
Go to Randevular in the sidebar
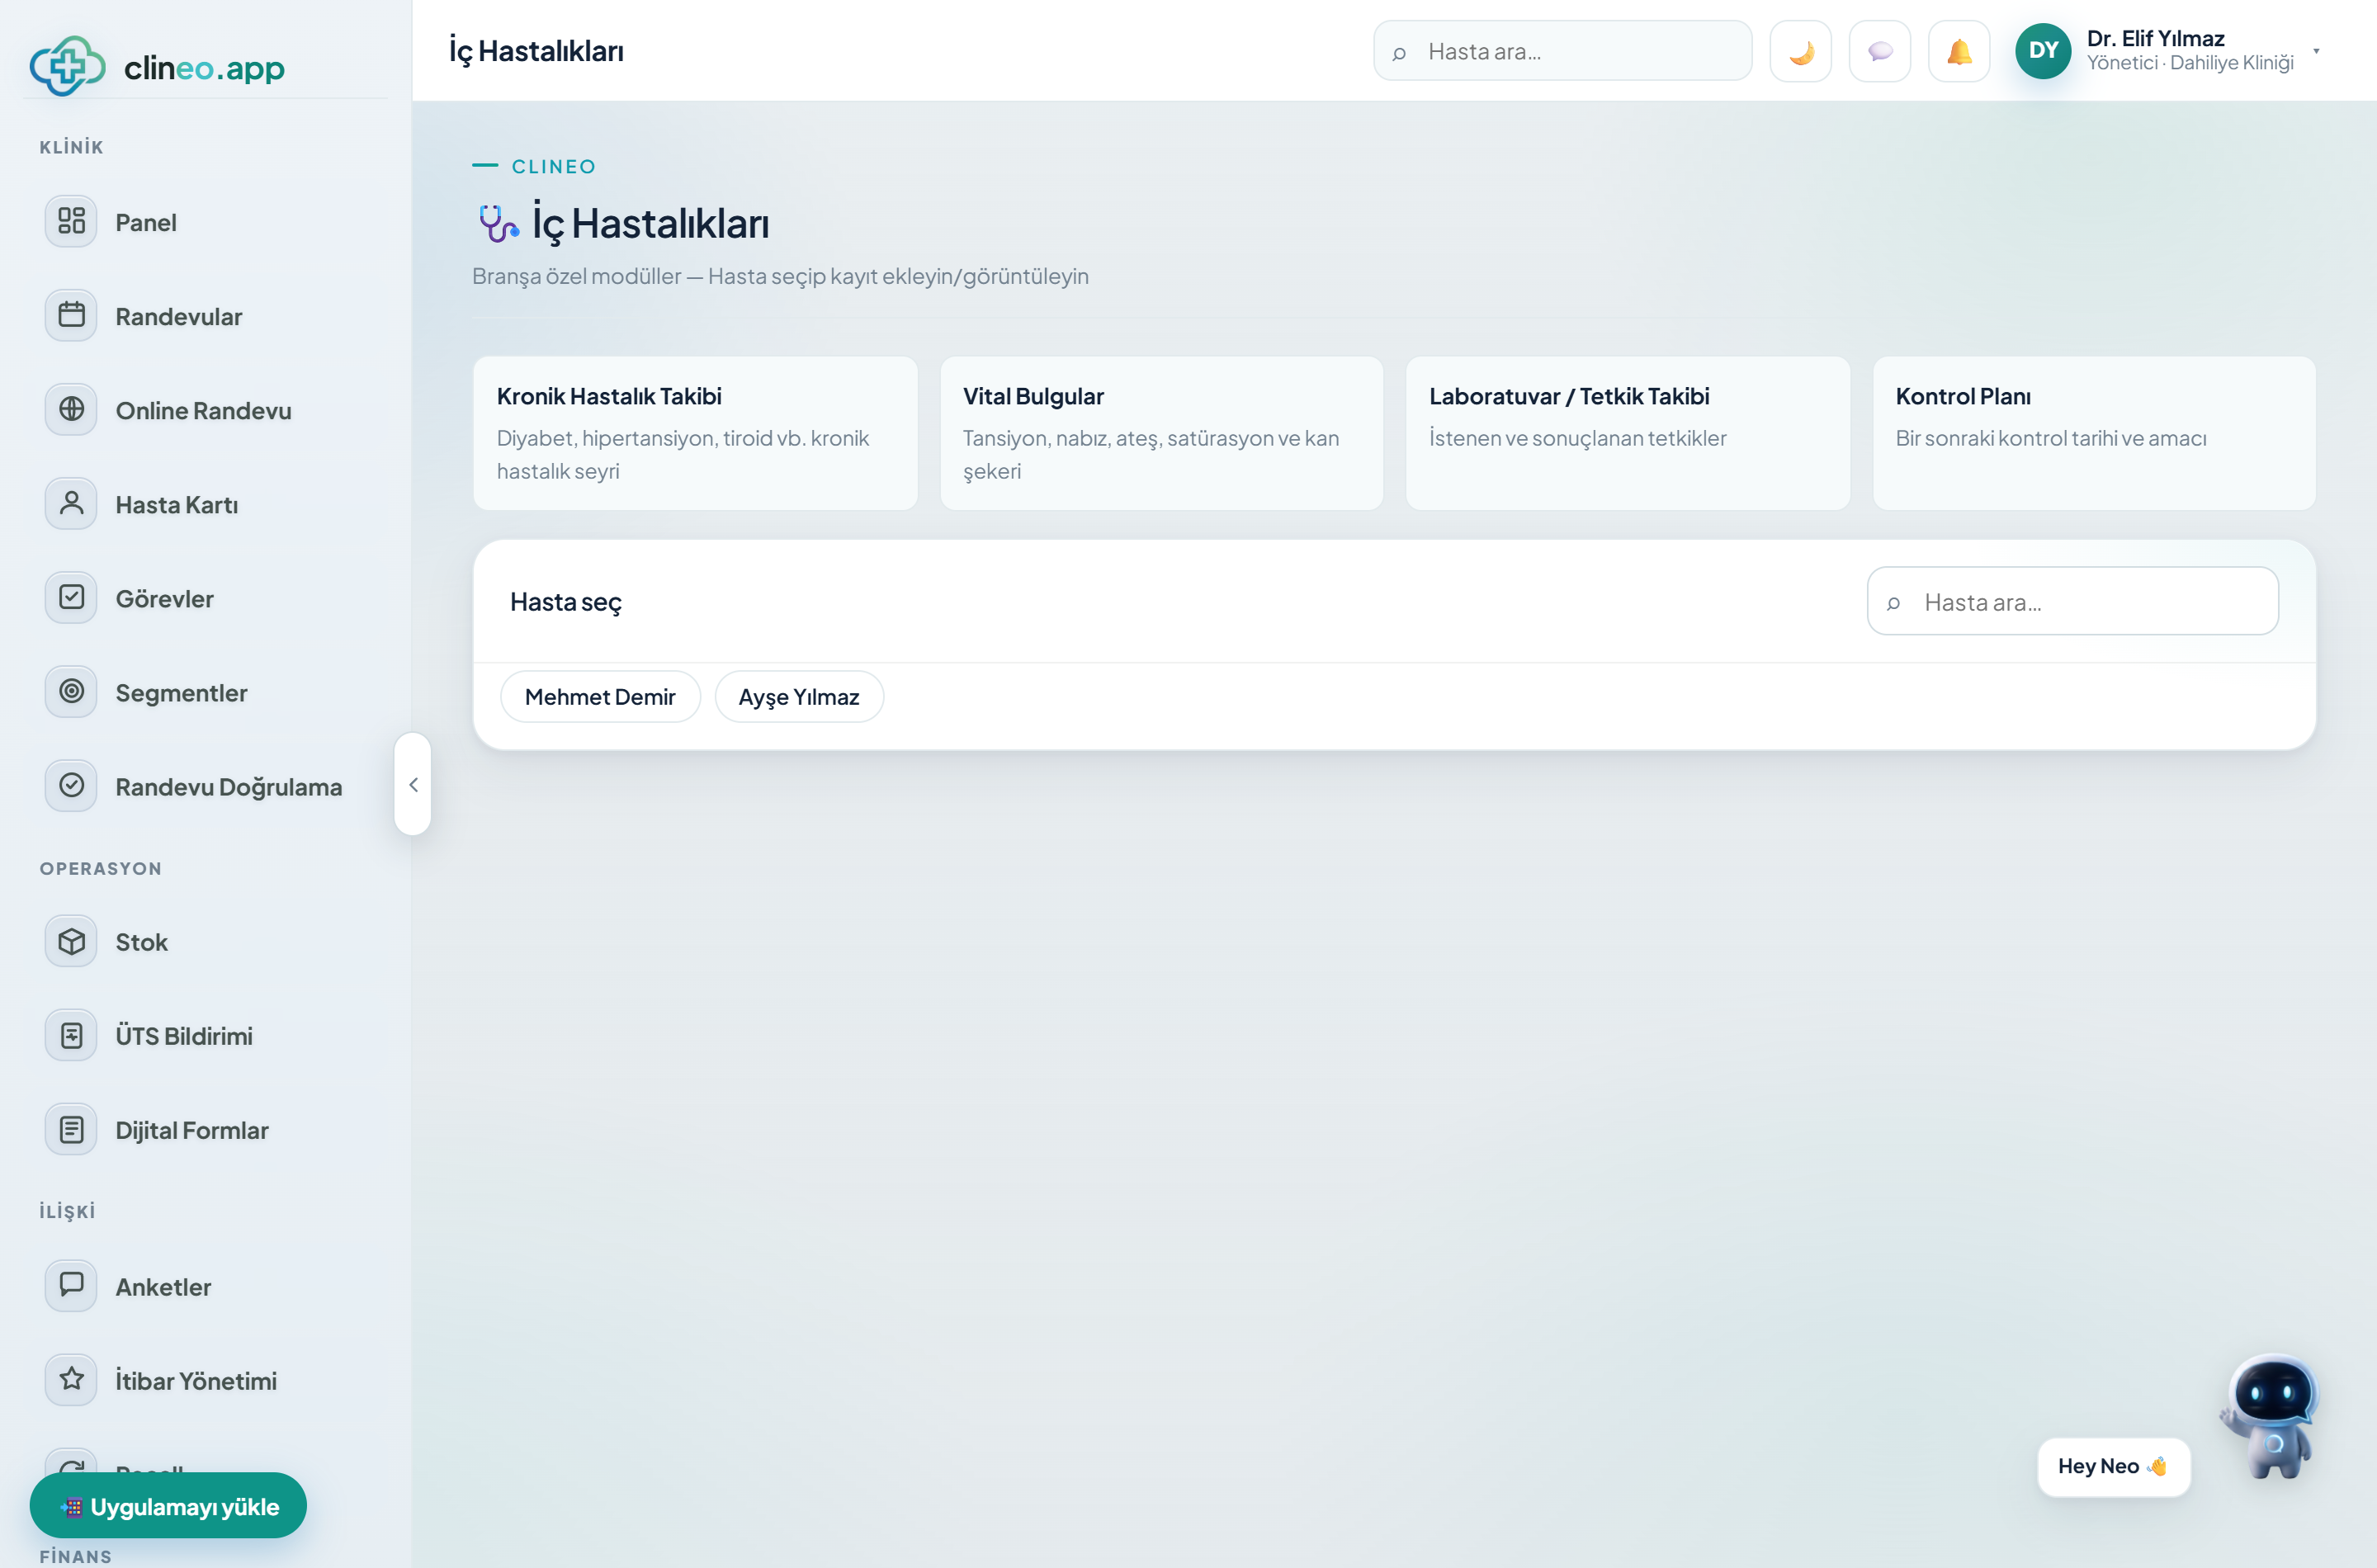click(x=179, y=316)
